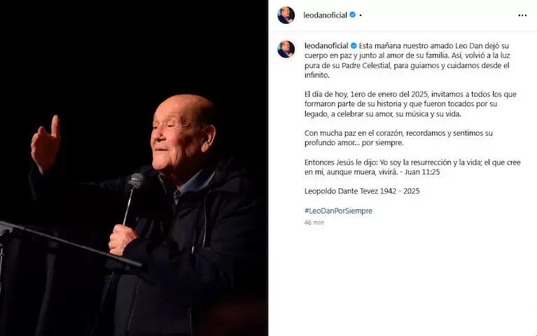Click the profile avatar beside the caption
This screenshot has height=336, width=537.
[286, 49]
